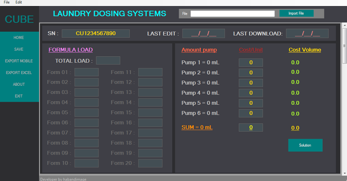Click the Form 14 input box
The image size is (347, 181).
click(x=150, y=103)
